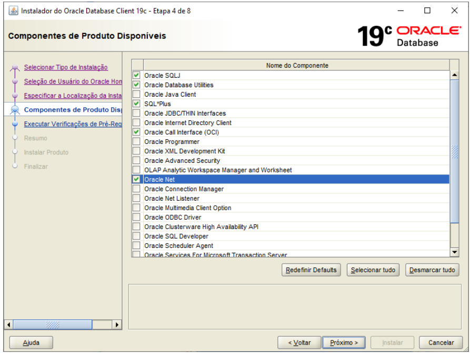Image resolution: width=470 pixels, height=353 pixels.
Task: Open Executar Verificações de Pré-Requisitos step
Action: pos(73,124)
